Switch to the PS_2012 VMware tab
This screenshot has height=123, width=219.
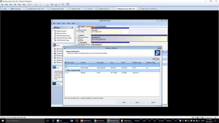(x=90, y=9)
